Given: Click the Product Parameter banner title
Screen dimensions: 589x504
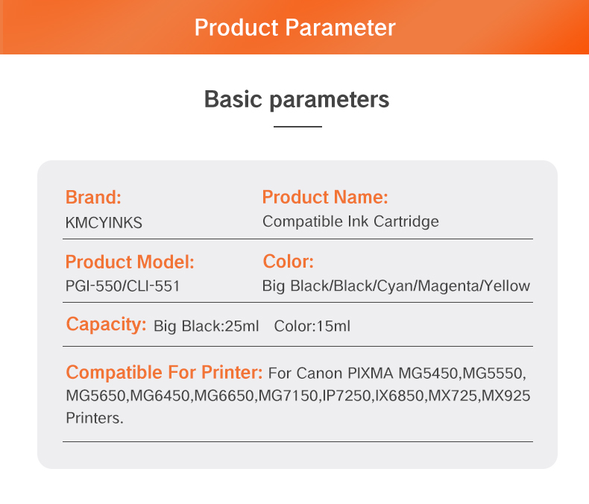Looking at the screenshot, I should [294, 28].
